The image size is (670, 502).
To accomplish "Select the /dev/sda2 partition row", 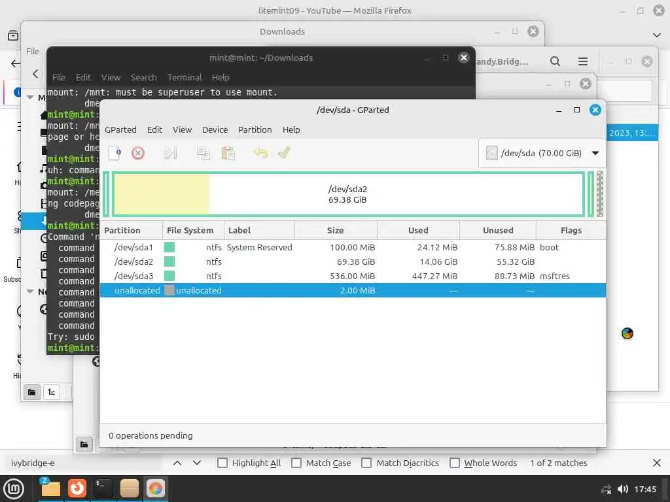I will [353, 261].
